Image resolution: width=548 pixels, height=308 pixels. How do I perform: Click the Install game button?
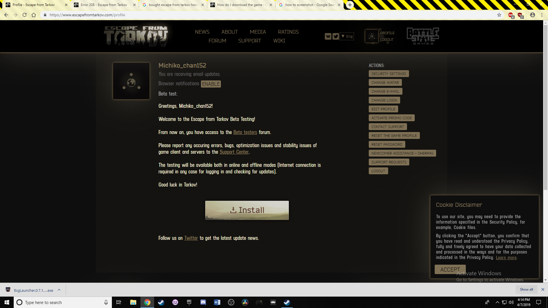[247, 210]
